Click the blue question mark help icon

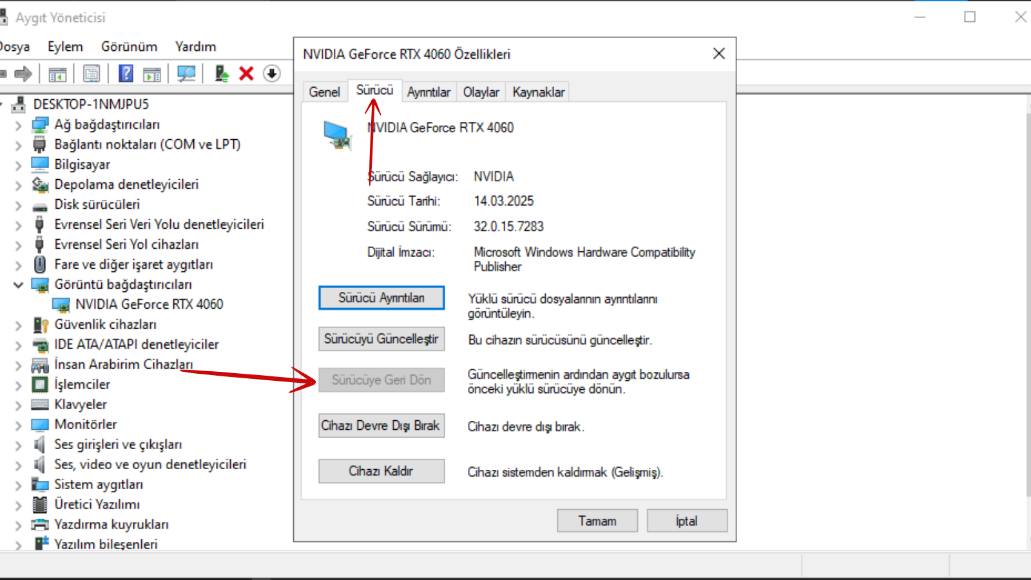click(126, 74)
